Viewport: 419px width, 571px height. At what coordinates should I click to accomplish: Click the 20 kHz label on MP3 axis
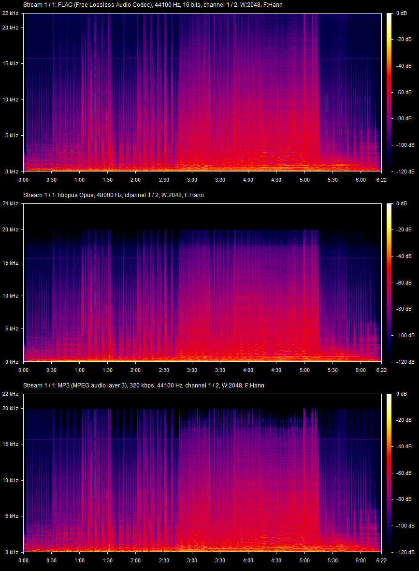[10, 408]
